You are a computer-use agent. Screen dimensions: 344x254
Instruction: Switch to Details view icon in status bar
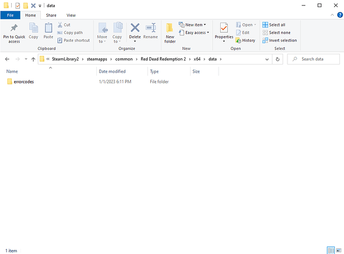331,250
